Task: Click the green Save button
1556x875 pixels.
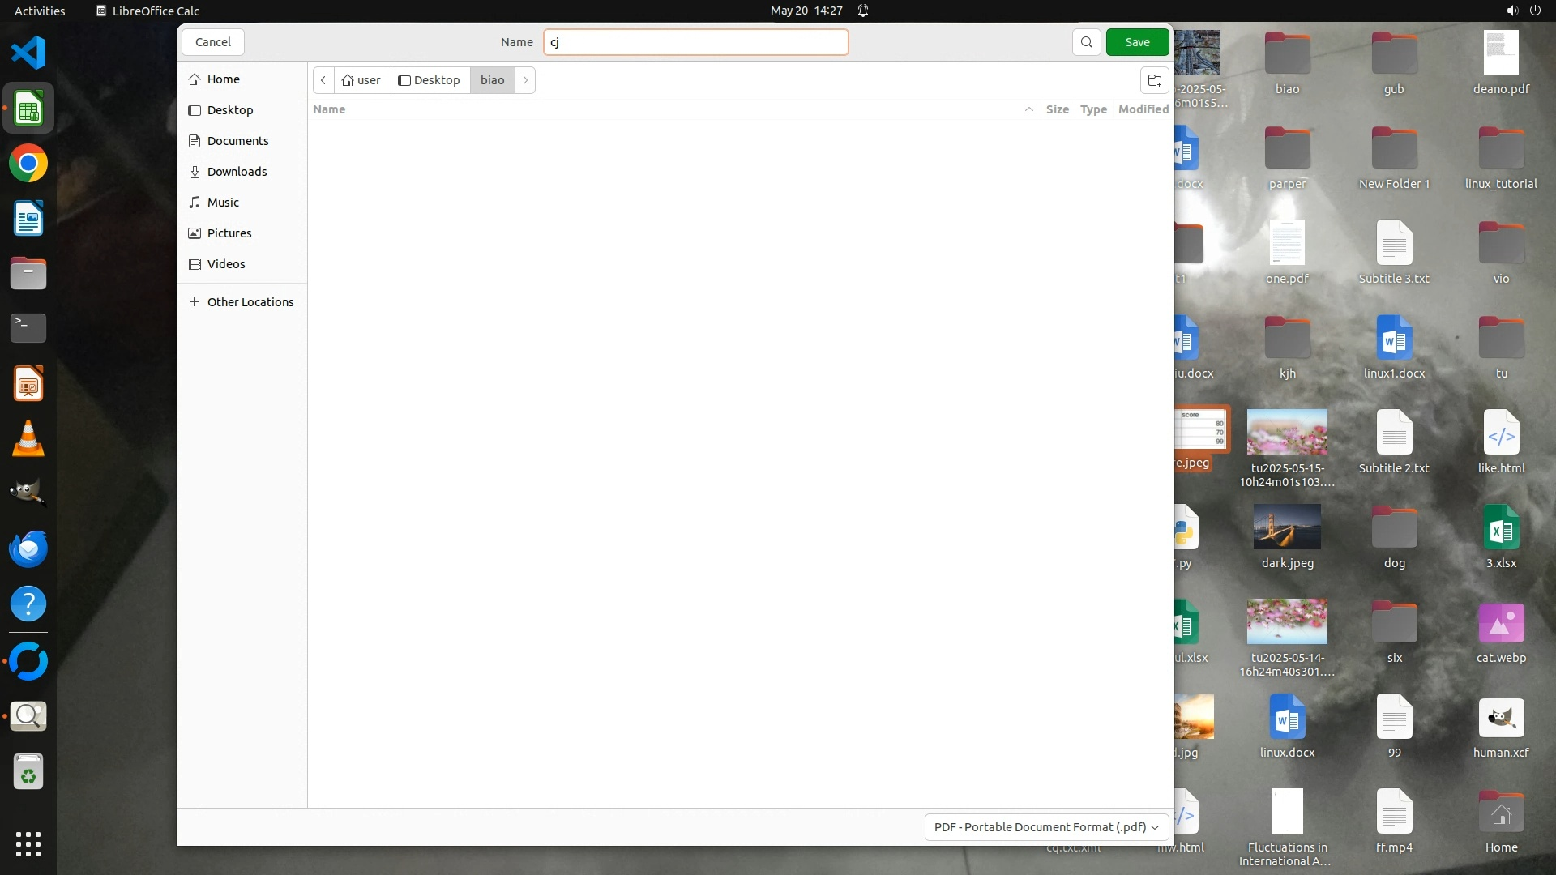Action: [x=1137, y=42]
